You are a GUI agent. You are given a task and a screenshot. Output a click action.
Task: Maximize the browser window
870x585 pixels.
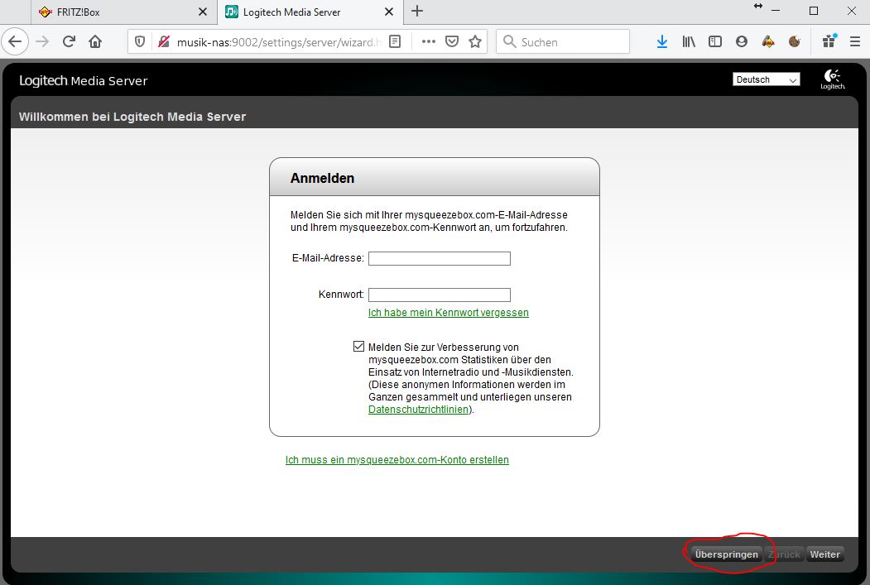point(814,11)
